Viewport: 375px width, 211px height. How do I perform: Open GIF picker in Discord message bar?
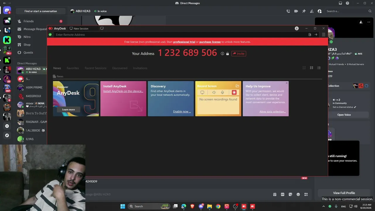pyautogui.click(x=283, y=194)
